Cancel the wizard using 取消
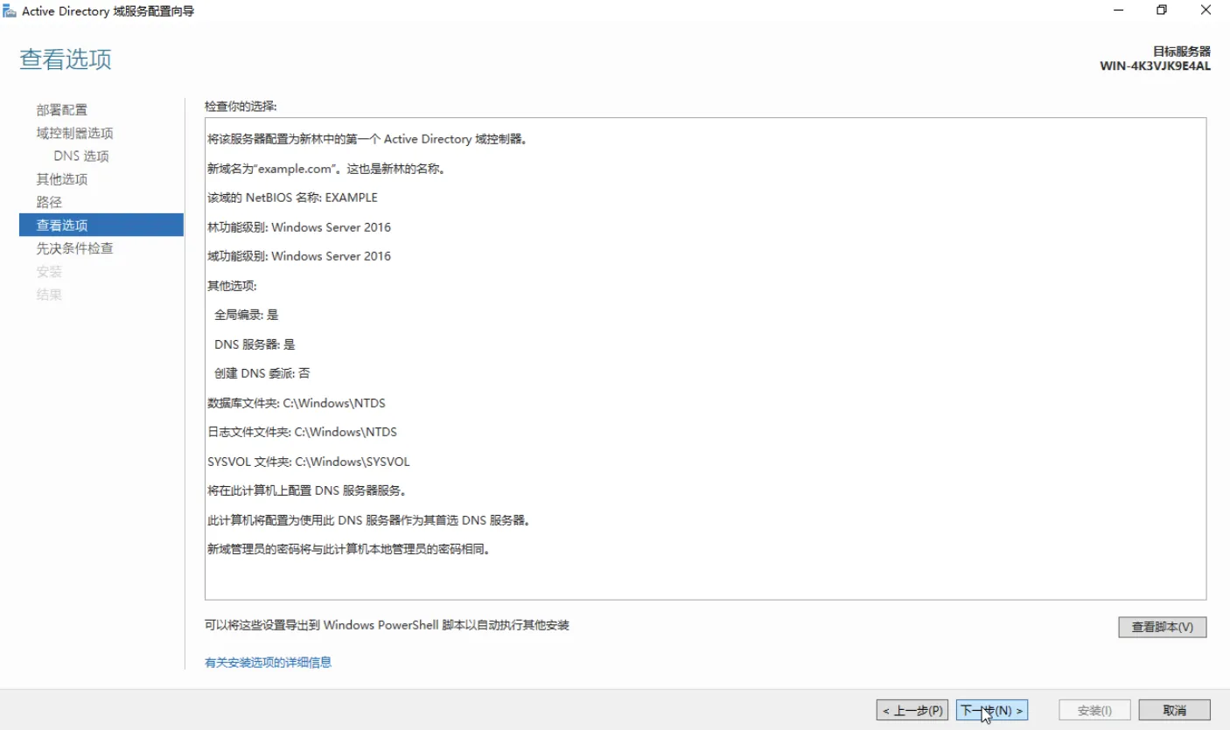 1174,710
